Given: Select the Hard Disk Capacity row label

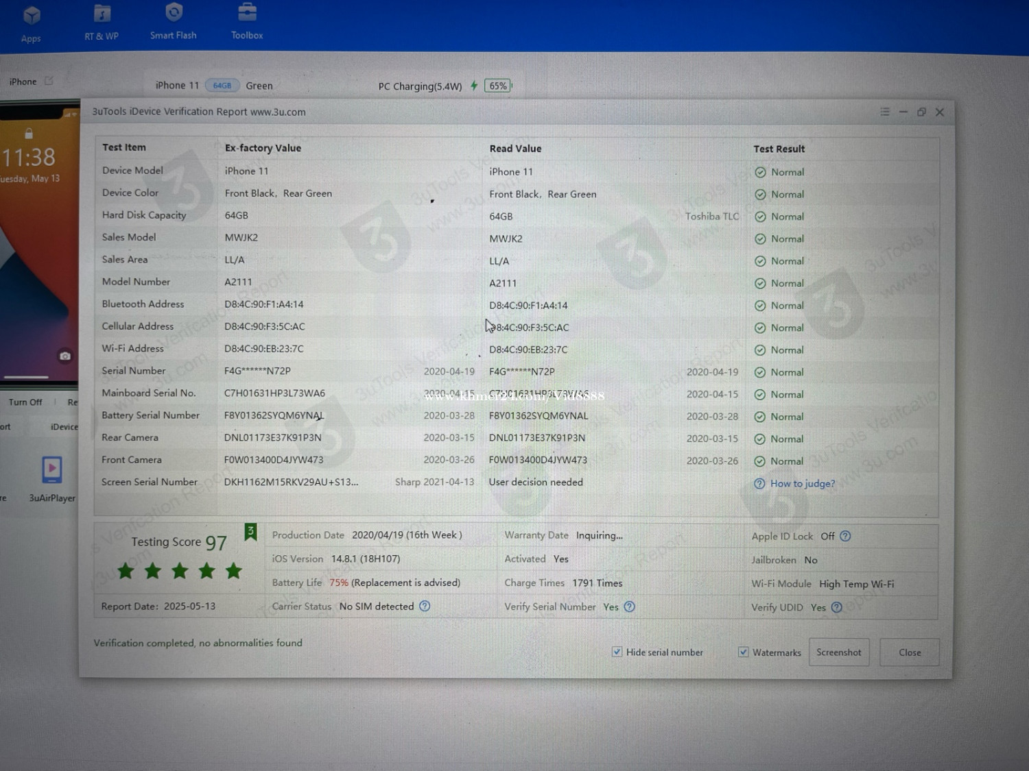Looking at the screenshot, I should (x=144, y=215).
